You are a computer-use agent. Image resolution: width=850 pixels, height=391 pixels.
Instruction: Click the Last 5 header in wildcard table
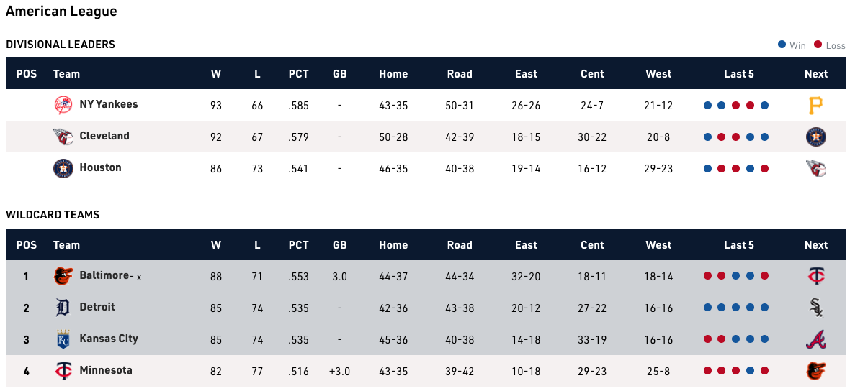coord(739,245)
